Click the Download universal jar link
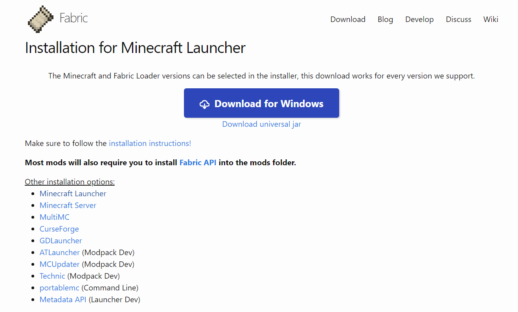Viewport: 518px width, 312px height. 261,124
